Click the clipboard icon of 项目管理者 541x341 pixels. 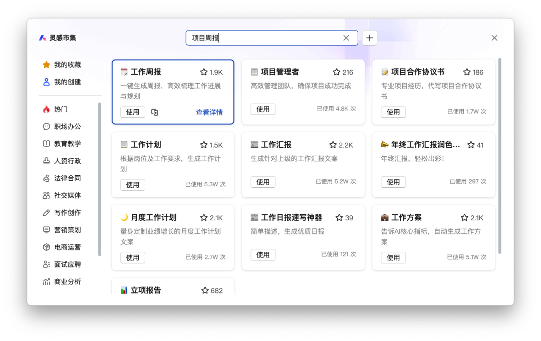point(254,72)
